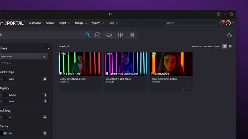
Task: Click the ID VX-179 text
Action: pos(156,82)
